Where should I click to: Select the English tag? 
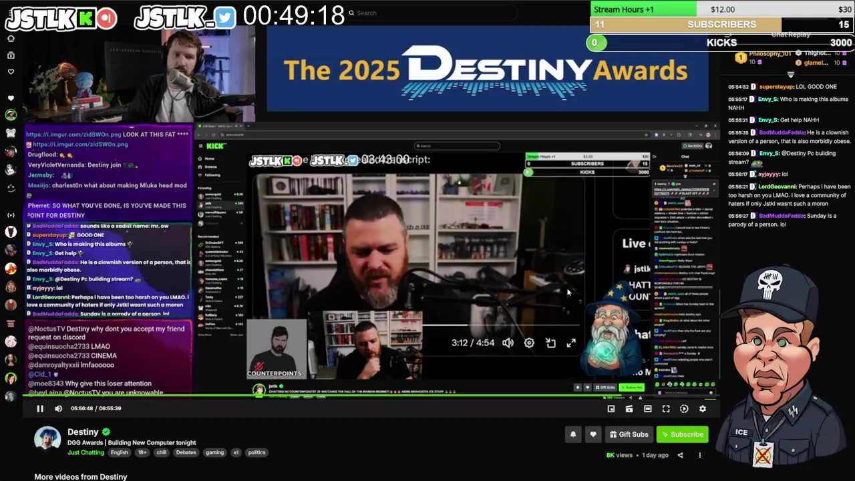pos(120,452)
